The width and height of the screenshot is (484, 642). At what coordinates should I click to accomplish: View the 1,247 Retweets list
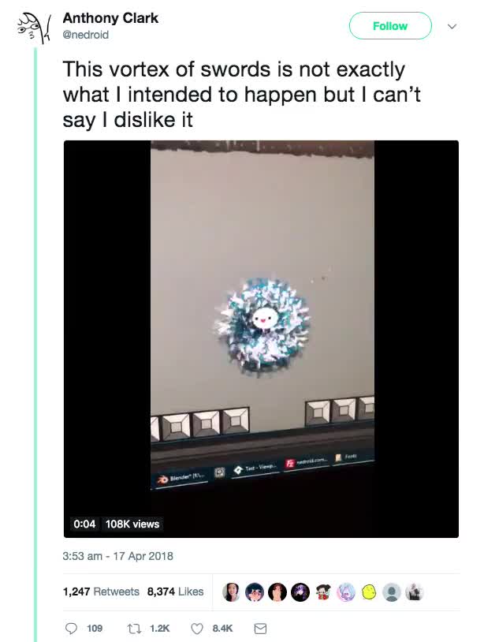[x=101, y=592]
